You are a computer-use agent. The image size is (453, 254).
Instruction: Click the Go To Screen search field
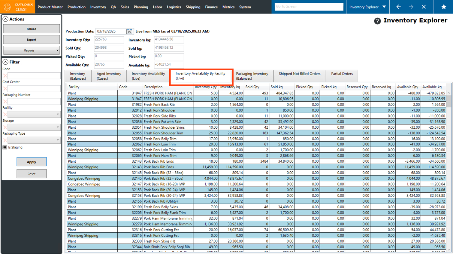(309, 7)
